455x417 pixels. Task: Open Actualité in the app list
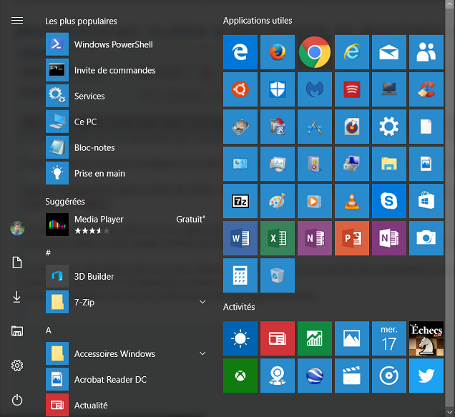pyautogui.click(x=126, y=405)
